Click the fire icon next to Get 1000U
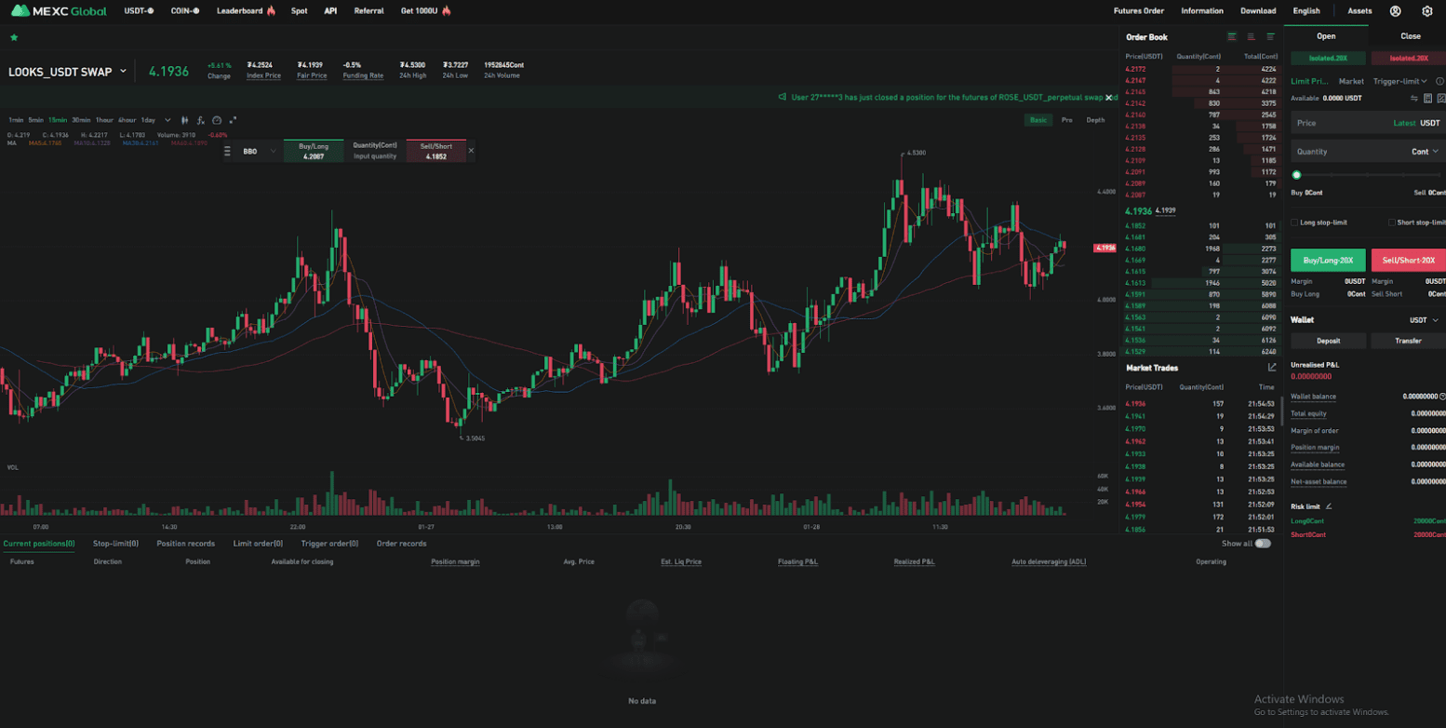Viewport: 1446px width, 728px height. [x=447, y=11]
